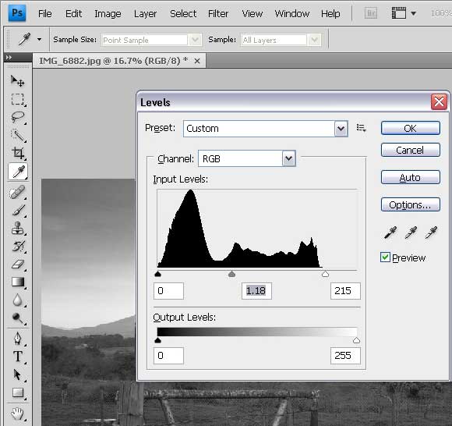Click the Auto button in Levels
The width and height of the screenshot is (452, 426).
point(411,177)
